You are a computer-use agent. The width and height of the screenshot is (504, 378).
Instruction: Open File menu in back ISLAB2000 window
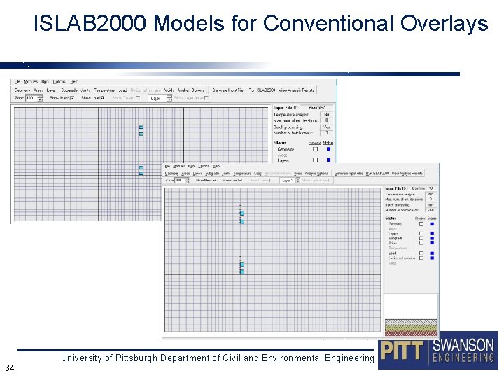[x=17, y=82]
